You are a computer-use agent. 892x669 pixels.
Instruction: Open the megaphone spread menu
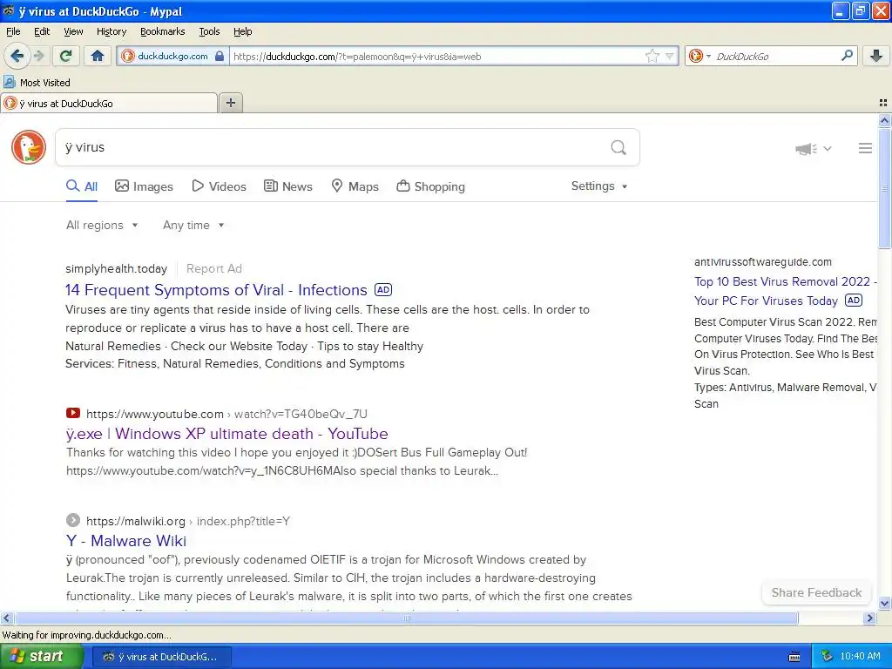tap(814, 149)
